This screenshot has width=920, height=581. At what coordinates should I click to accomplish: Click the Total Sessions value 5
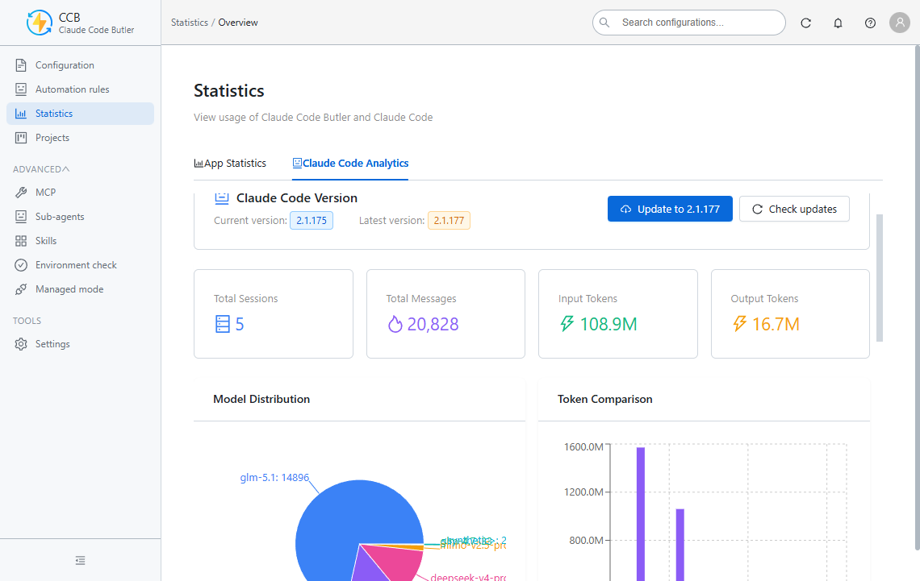[x=240, y=324]
